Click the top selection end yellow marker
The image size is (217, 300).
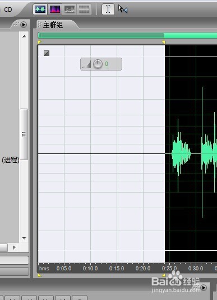coord(164,42)
